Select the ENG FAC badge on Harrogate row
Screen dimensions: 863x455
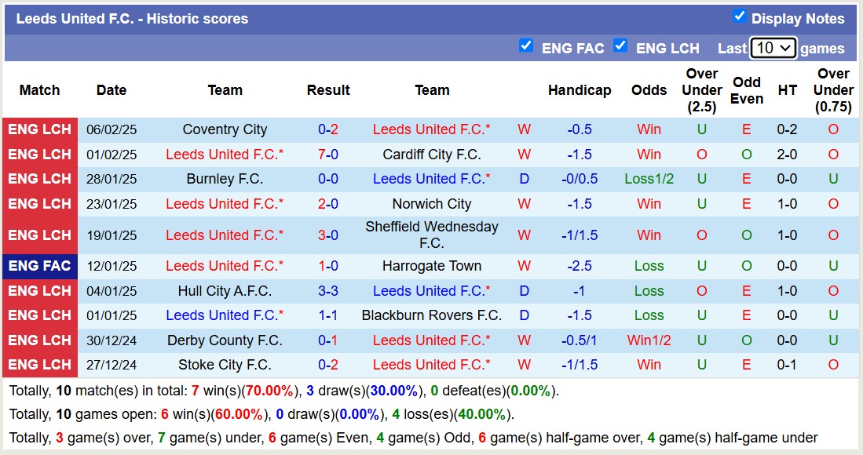(x=40, y=265)
